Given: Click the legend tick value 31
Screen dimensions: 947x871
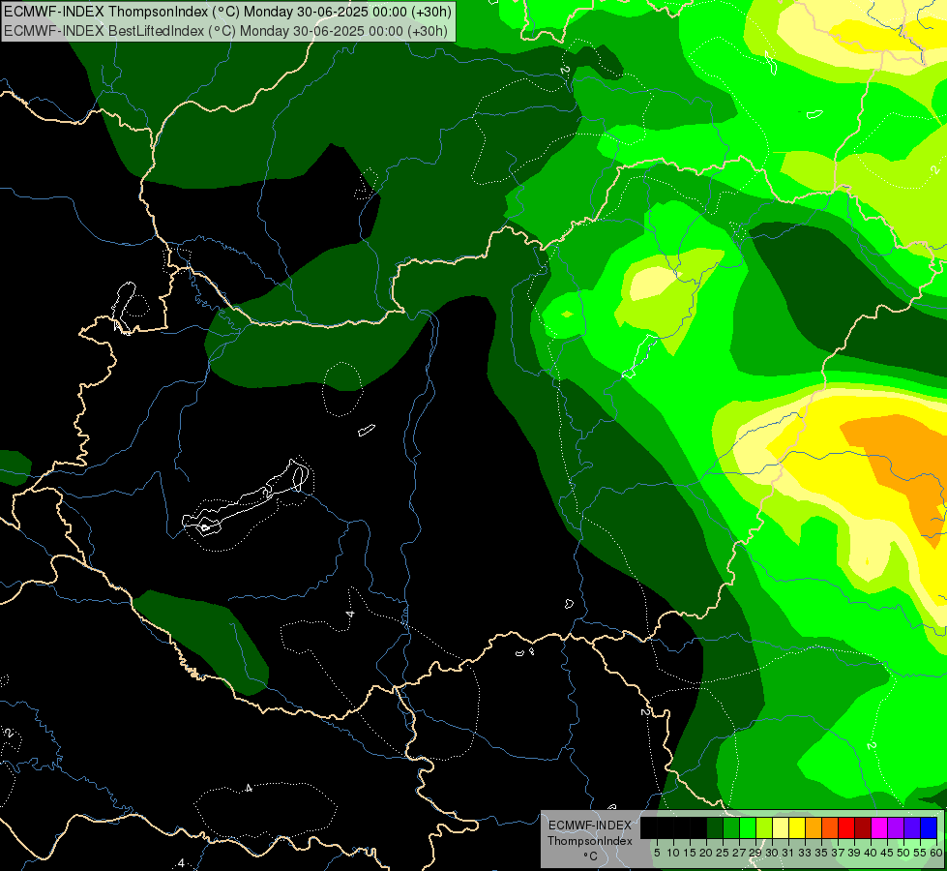Looking at the screenshot, I should [x=788, y=853].
